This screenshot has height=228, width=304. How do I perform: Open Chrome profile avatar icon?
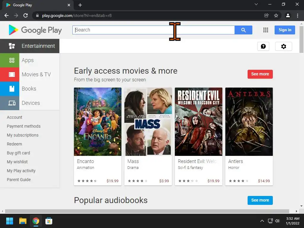pos(288,15)
